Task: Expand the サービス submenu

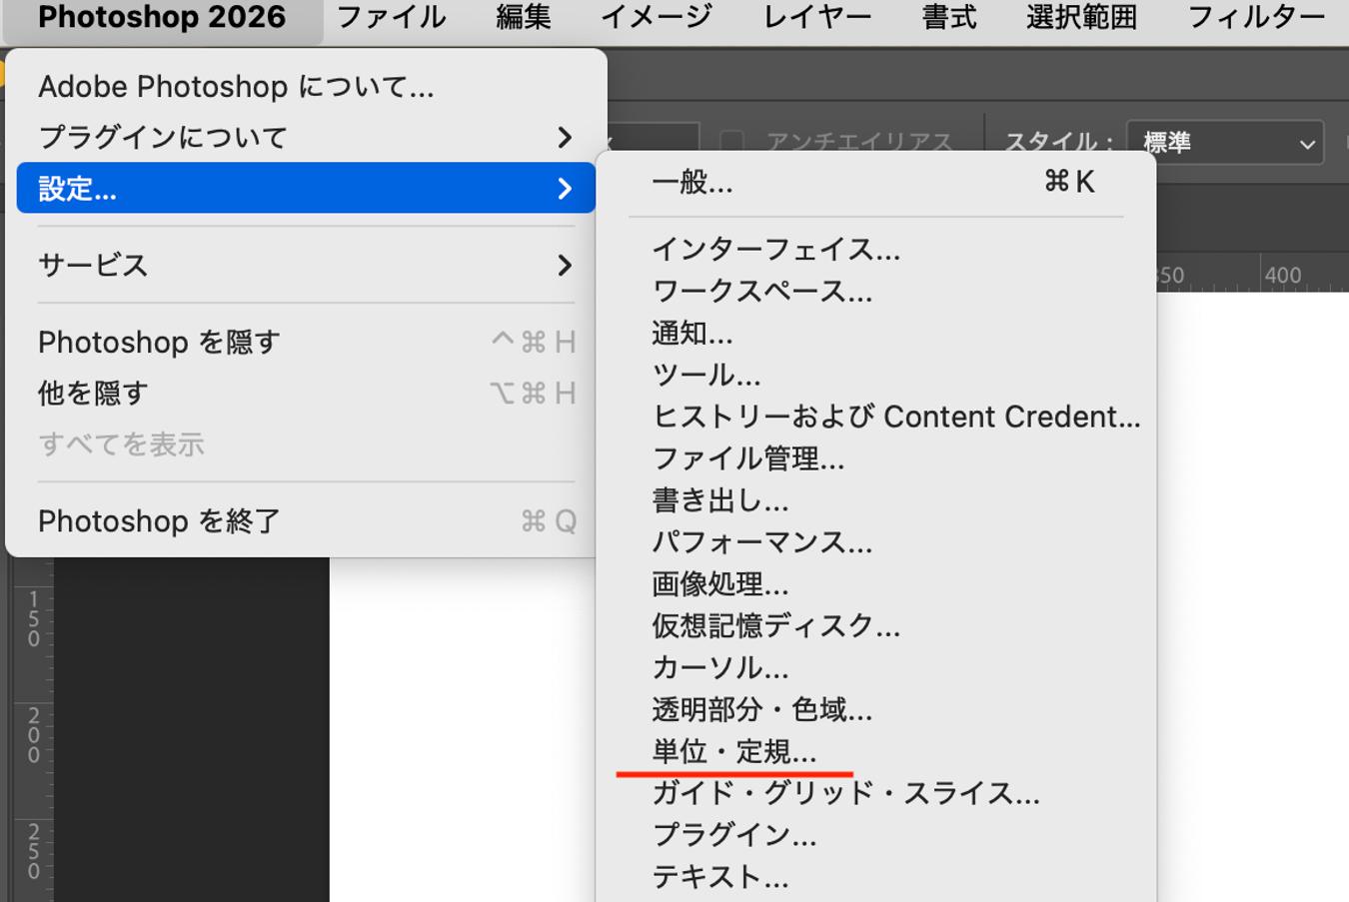Action: [306, 265]
